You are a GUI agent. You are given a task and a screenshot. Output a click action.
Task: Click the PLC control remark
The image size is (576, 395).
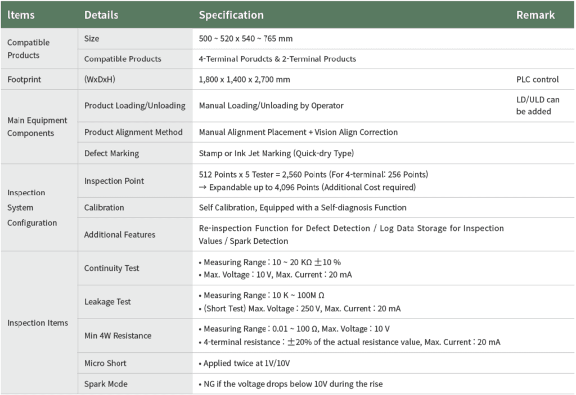tap(537, 80)
